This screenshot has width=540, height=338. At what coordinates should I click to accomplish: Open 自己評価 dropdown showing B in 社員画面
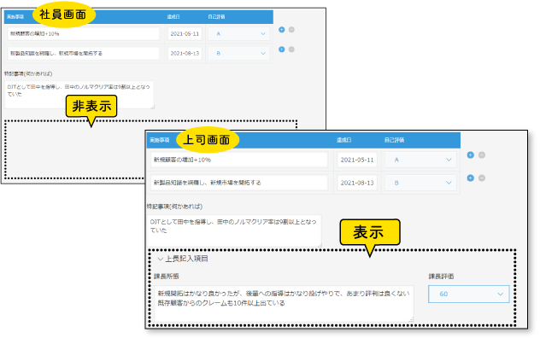coord(239,54)
